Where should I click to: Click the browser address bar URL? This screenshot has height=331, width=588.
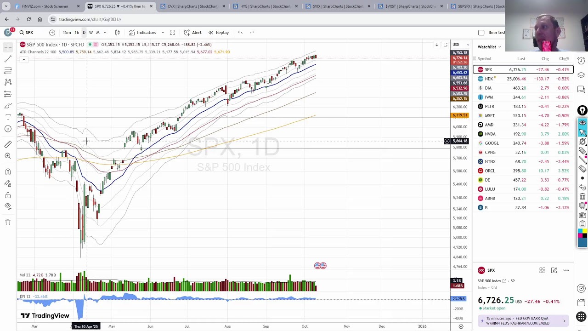coord(90,19)
